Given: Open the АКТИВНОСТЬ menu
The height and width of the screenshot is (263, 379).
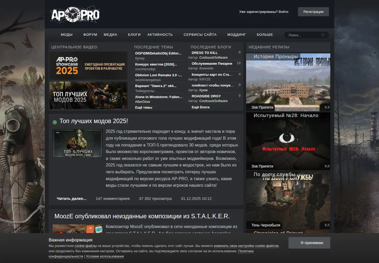Looking at the screenshot, I should [x=160, y=35].
